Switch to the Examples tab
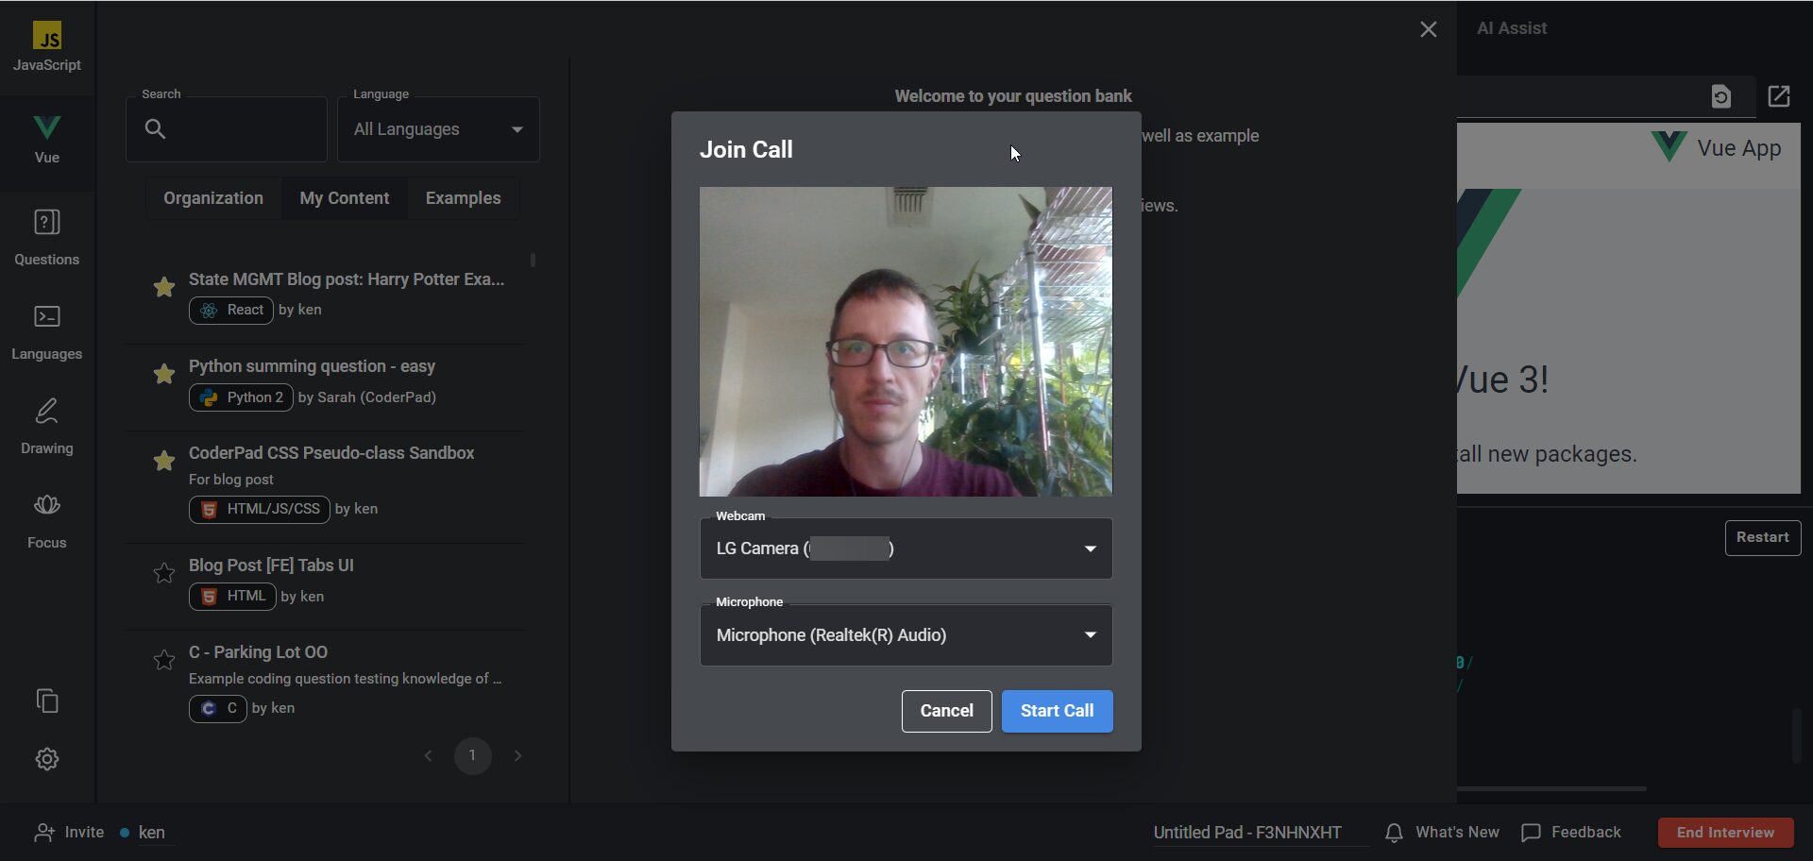This screenshot has width=1813, height=861. (x=463, y=198)
